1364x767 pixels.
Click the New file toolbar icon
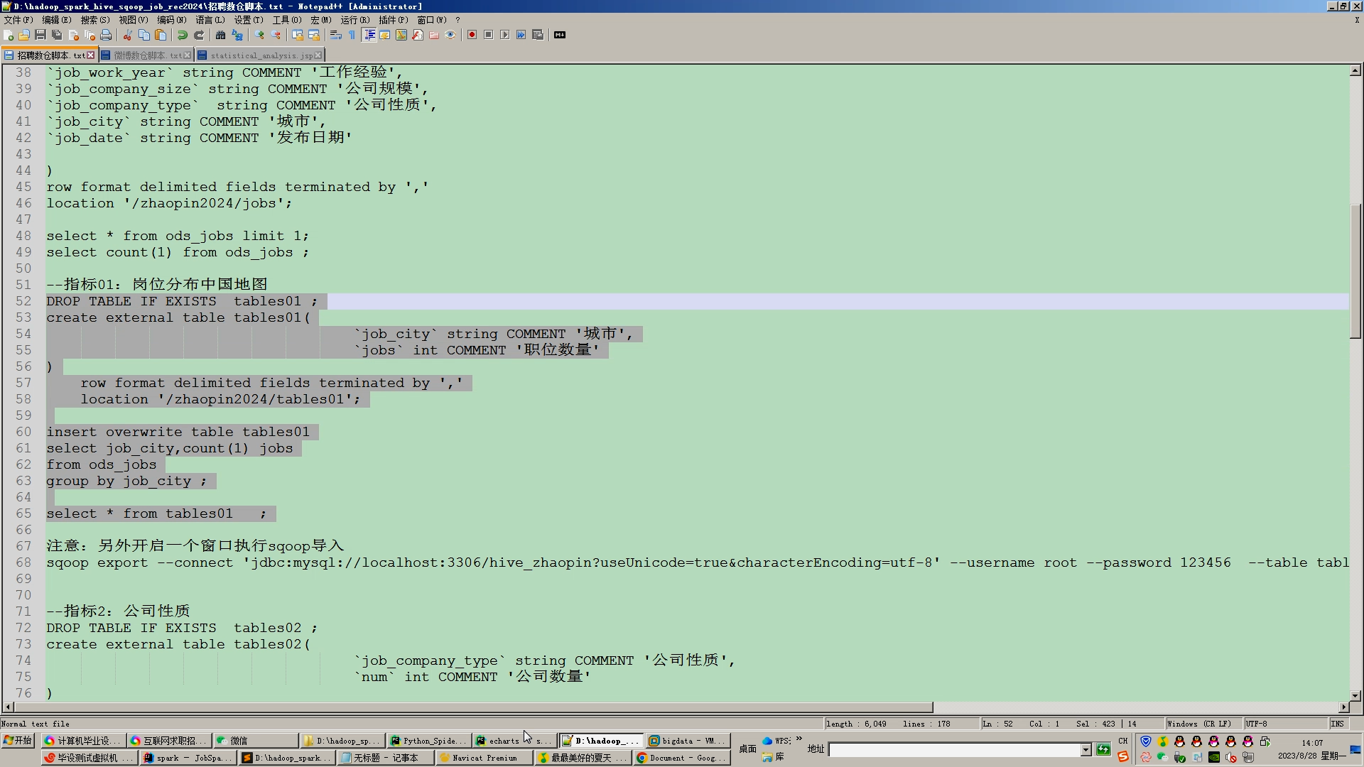(9, 35)
